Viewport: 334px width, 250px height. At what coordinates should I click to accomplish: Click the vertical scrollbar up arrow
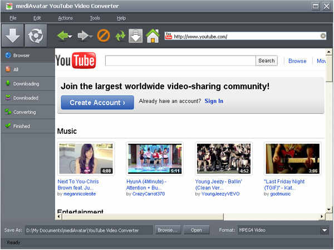(328, 52)
